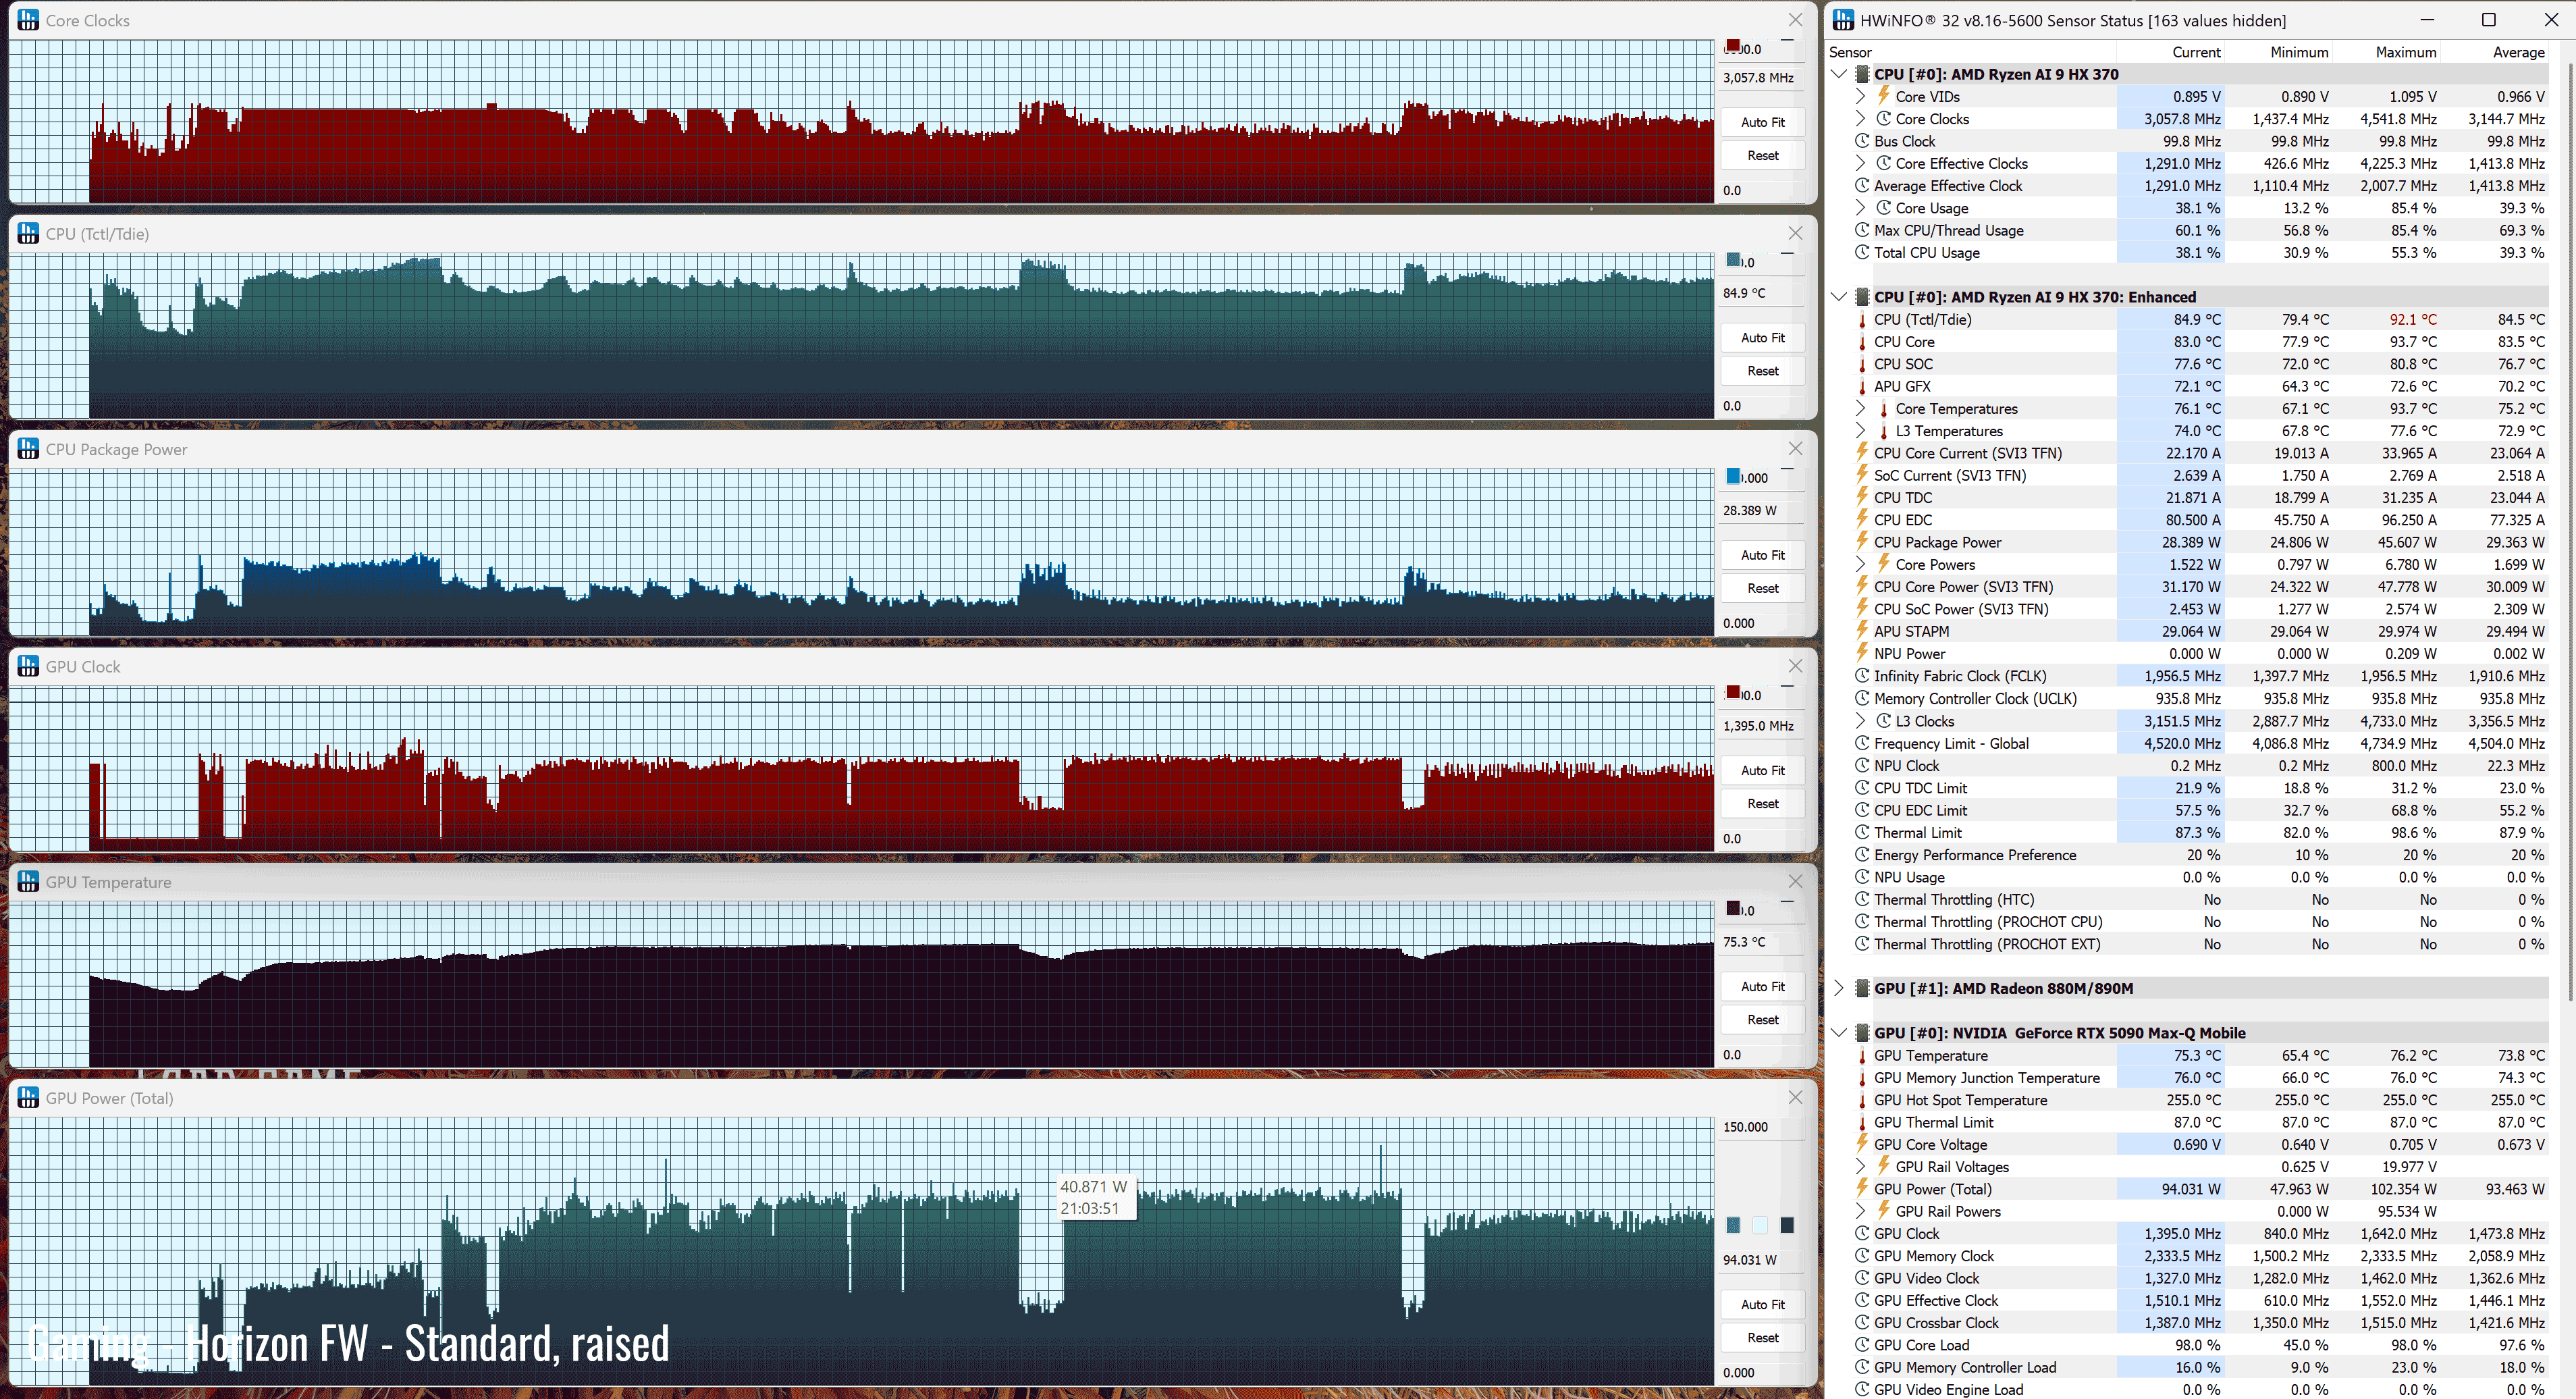This screenshot has height=1399, width=2576.
Task: Collapse the AMD Ryzen AI 9 HX 370 Enhanced group
Action: click(x=1838, y=297)
